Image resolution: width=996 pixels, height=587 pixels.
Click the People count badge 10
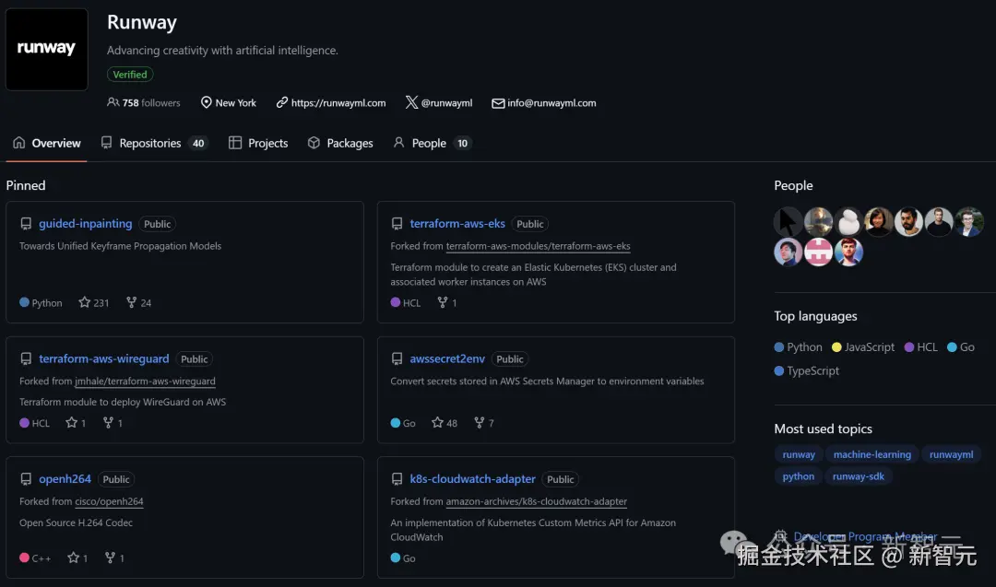tap(462, 144)
